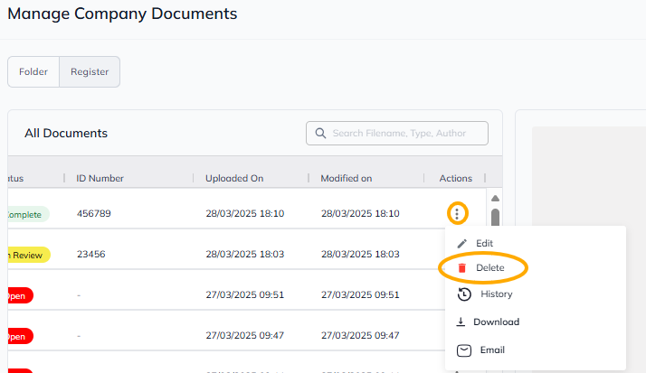Sort by the ID Number column header
Viewport: 646px width, 373px height.
100,178
